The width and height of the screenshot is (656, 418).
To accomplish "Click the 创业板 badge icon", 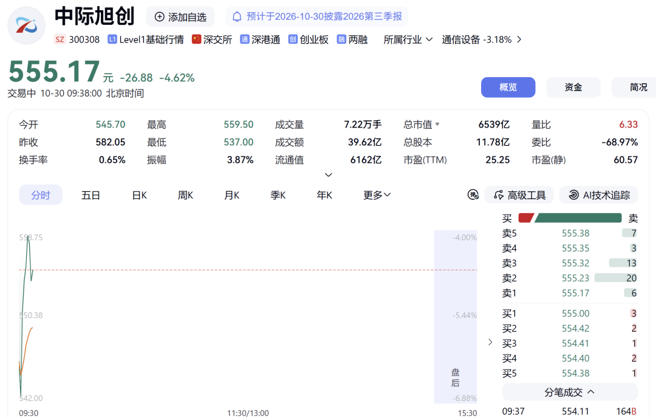I will tap(293, 39).
